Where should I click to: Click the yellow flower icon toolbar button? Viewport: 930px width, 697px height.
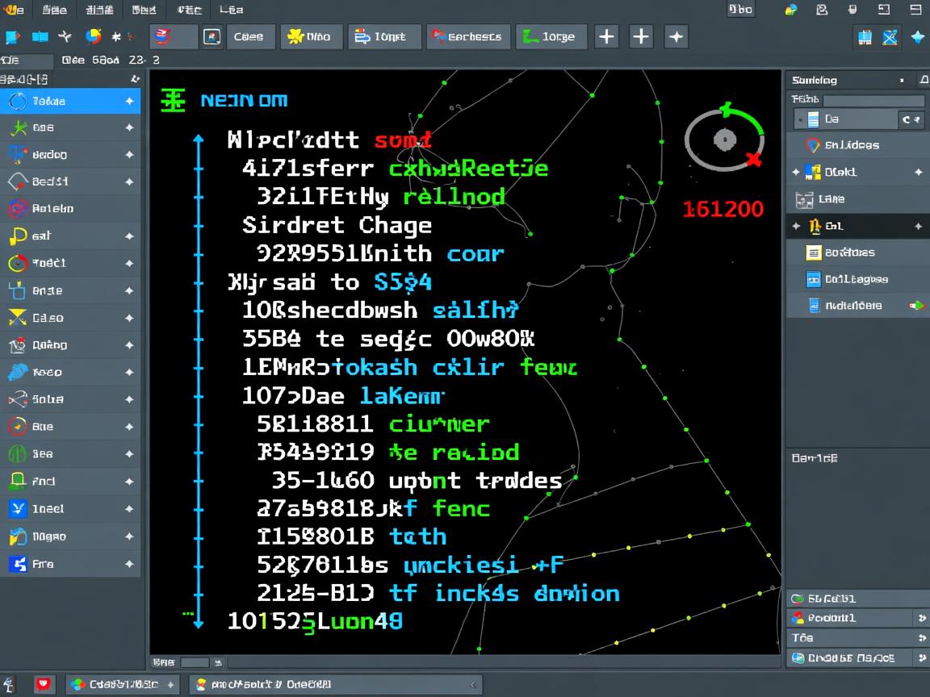(312, 36)
